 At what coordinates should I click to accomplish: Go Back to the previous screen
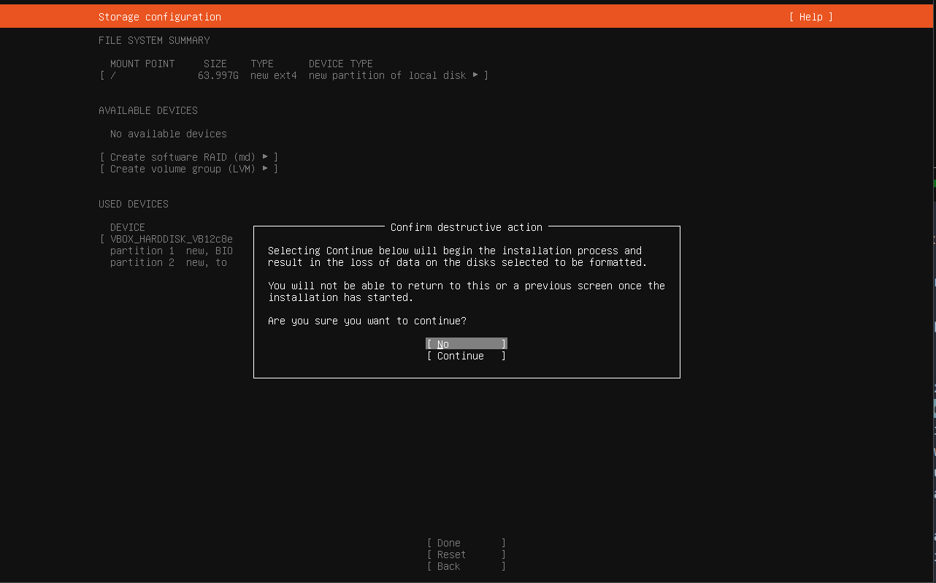466,566
